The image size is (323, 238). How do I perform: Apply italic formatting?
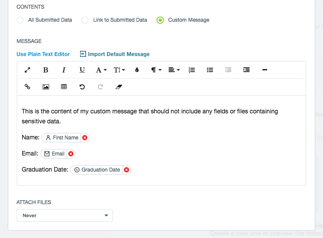pyautogui.click(x=64, y=70)
